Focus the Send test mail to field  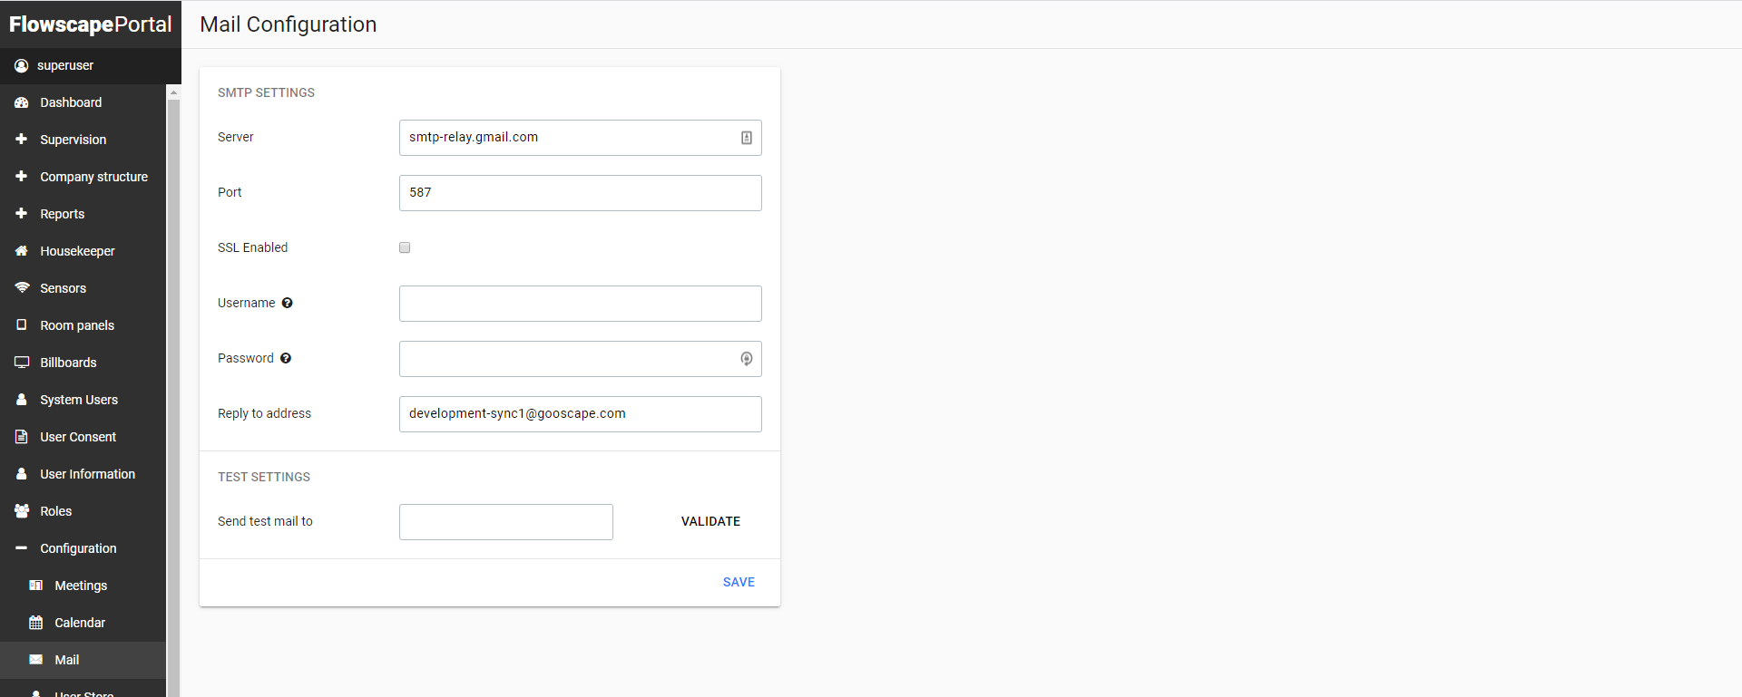506,522
